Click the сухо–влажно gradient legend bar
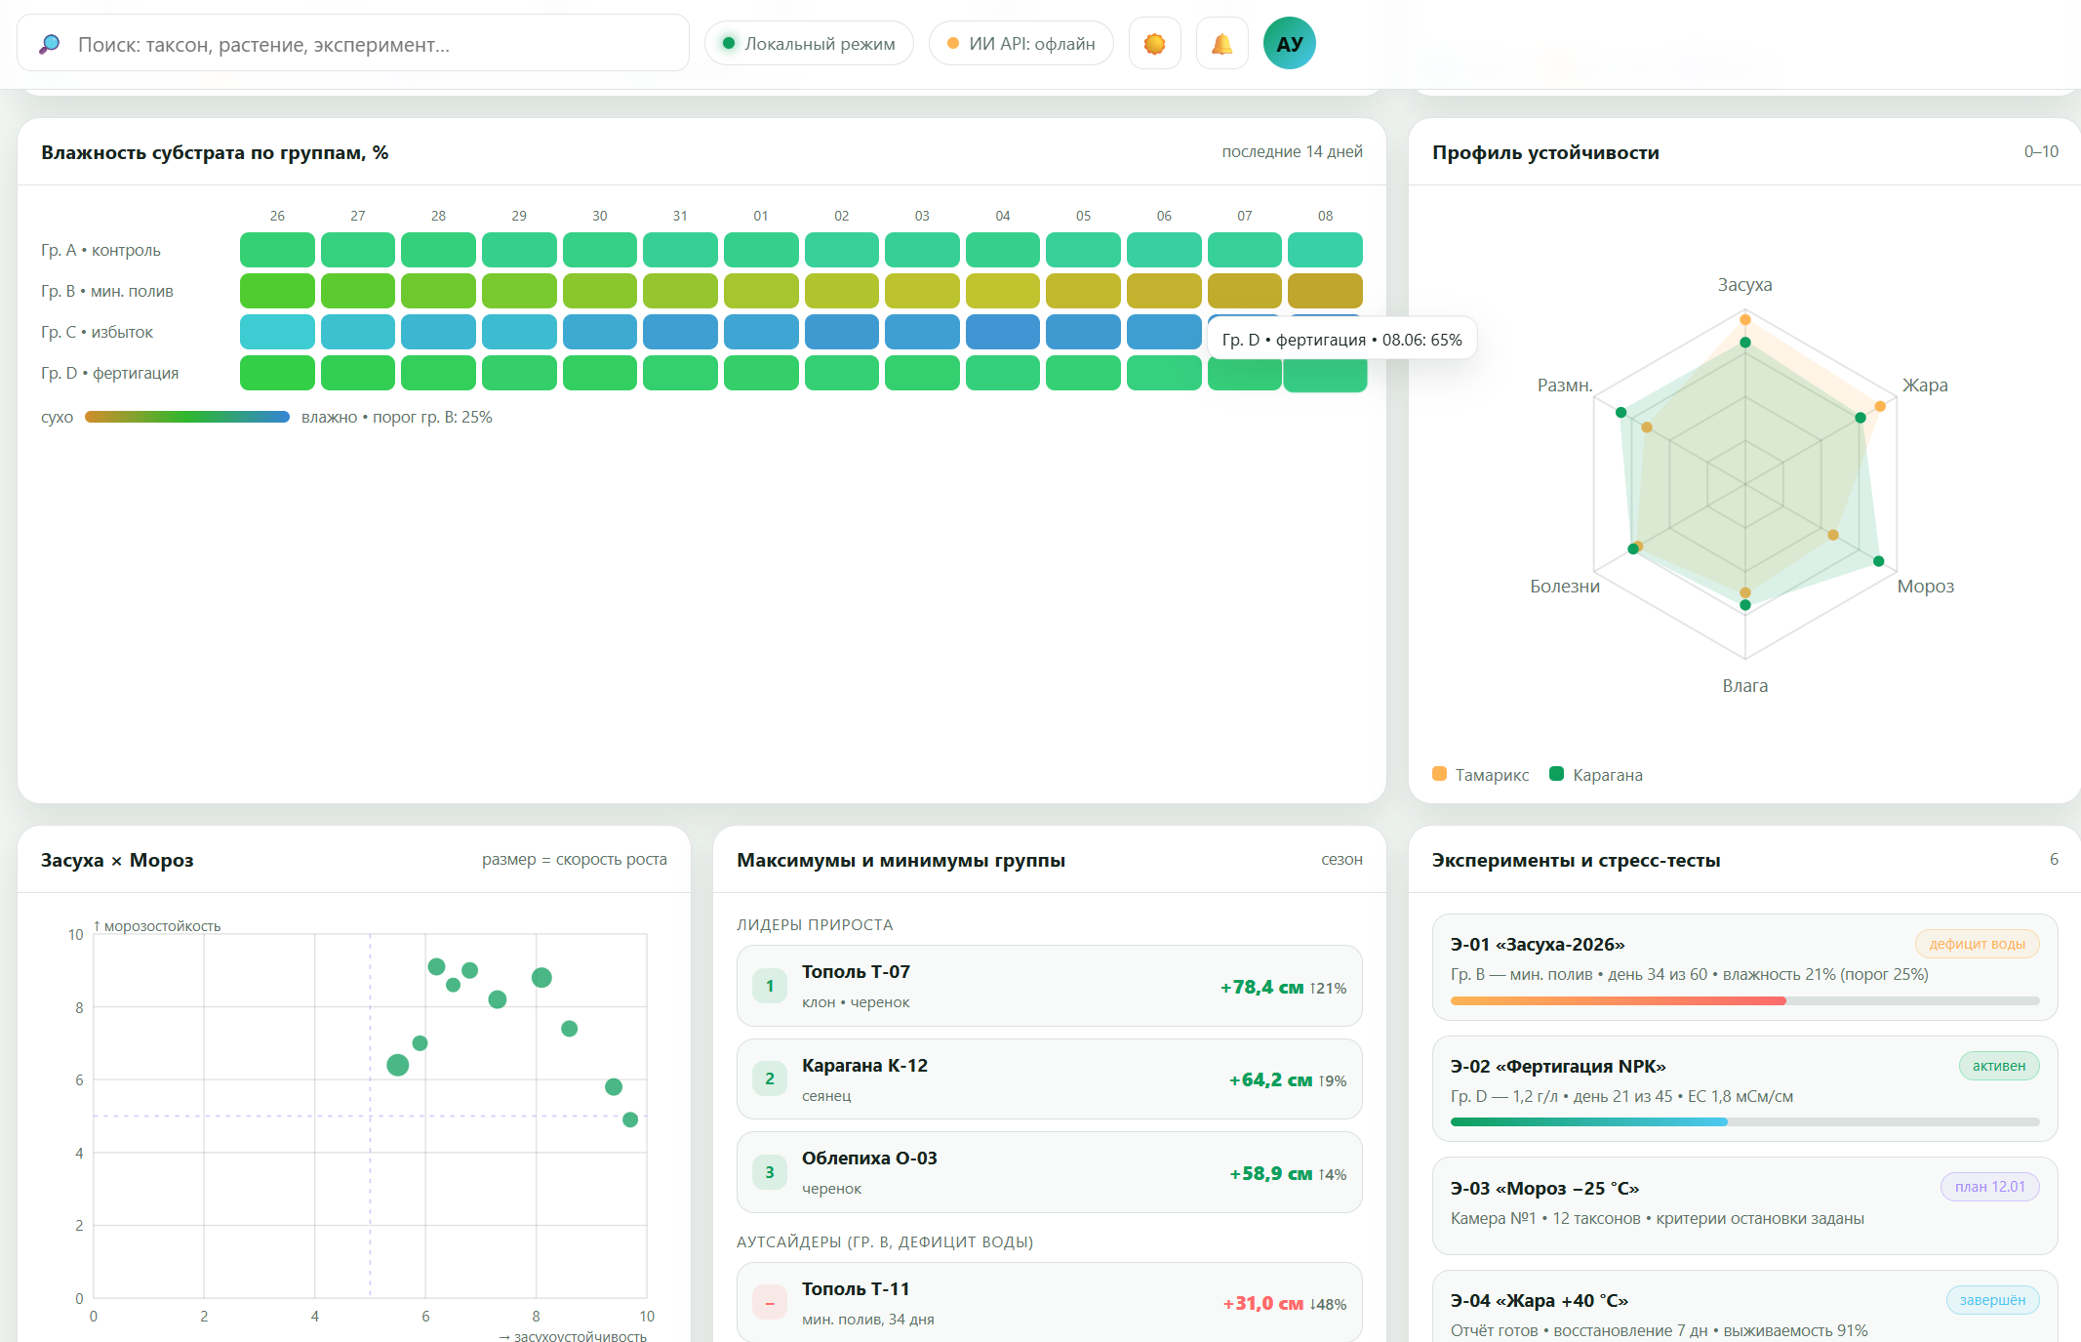 coord(187,417)
